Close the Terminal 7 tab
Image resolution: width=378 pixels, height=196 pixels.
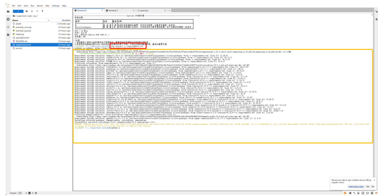coord(134,10)
